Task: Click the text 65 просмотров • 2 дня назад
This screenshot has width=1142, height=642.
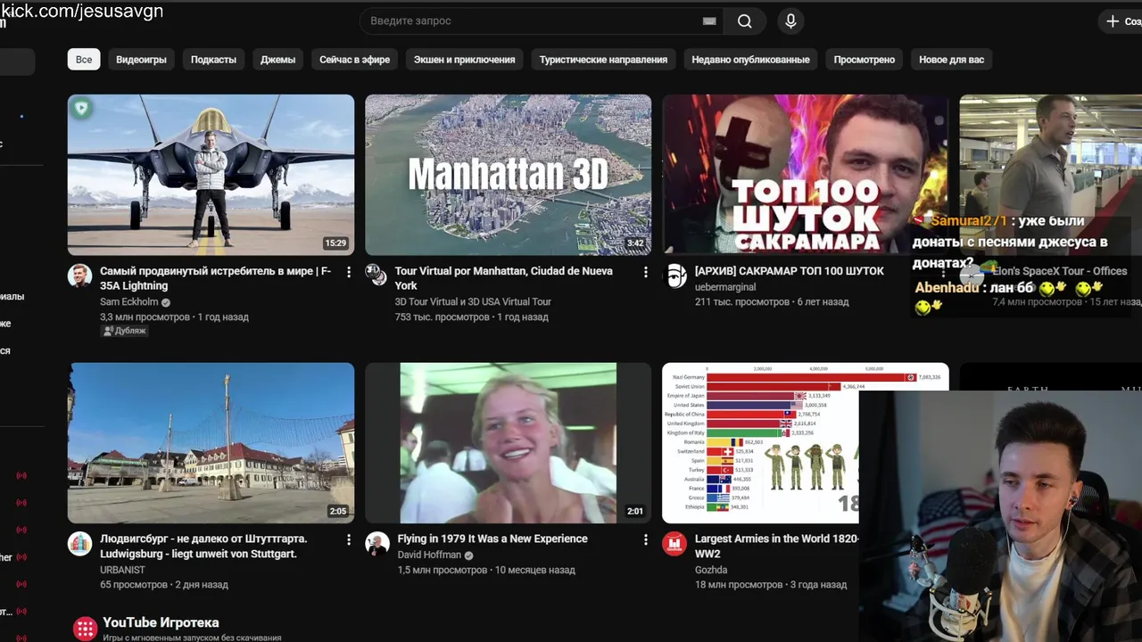Action: pos(163,585)
